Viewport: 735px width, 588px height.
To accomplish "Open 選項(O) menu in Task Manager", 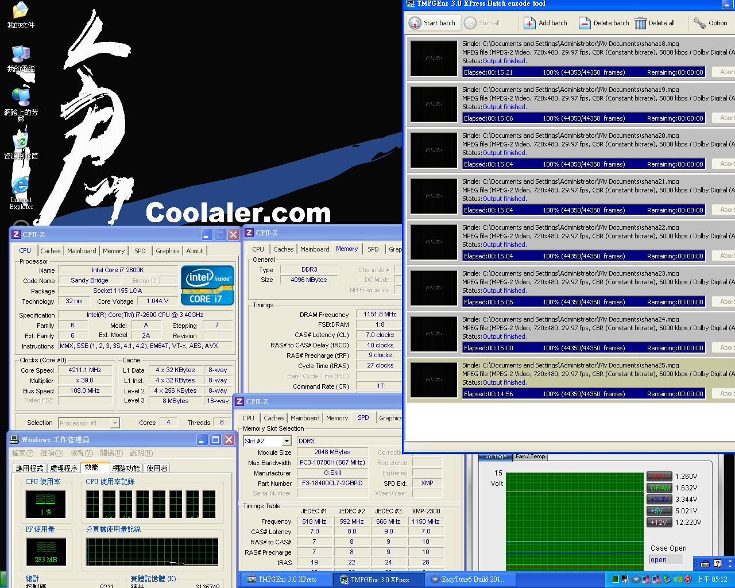I will [52, 453].
